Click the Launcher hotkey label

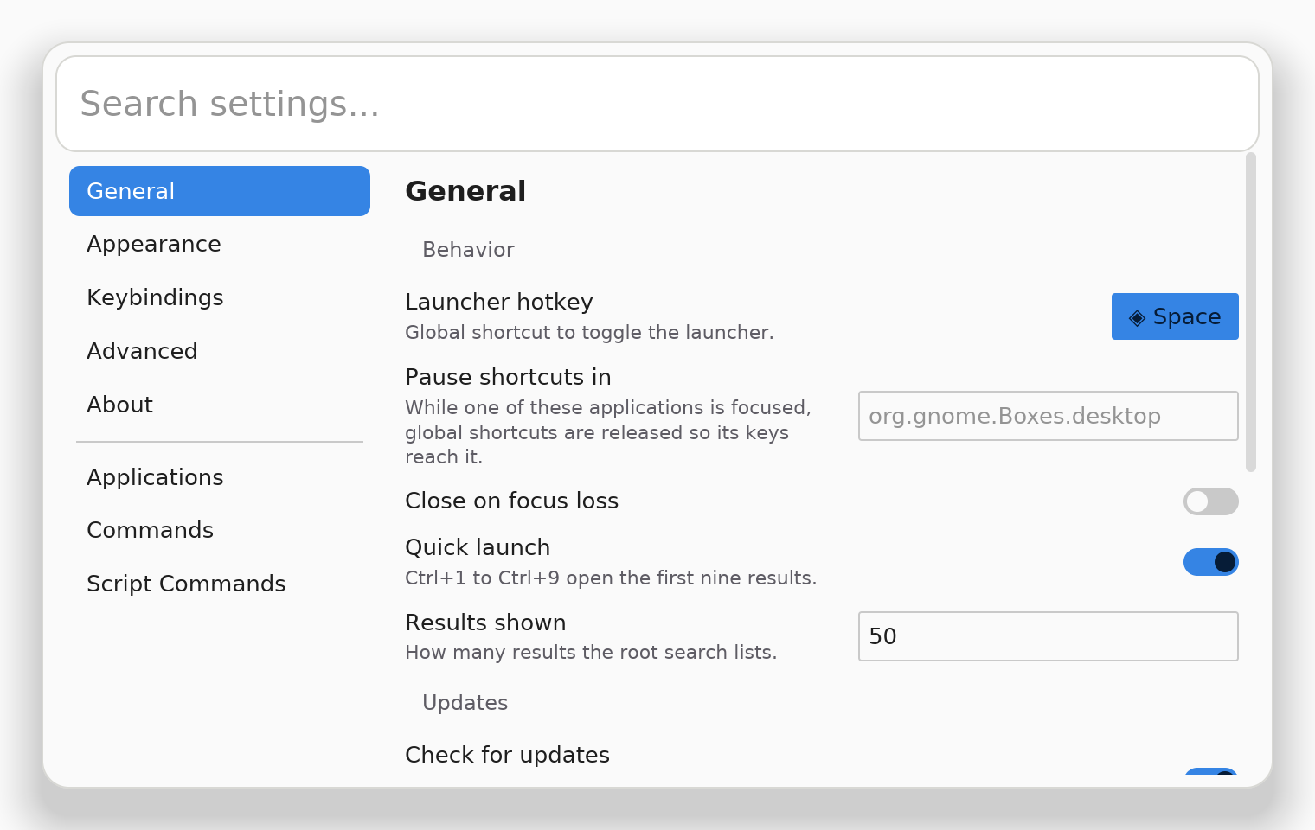[x=499, y=302]
